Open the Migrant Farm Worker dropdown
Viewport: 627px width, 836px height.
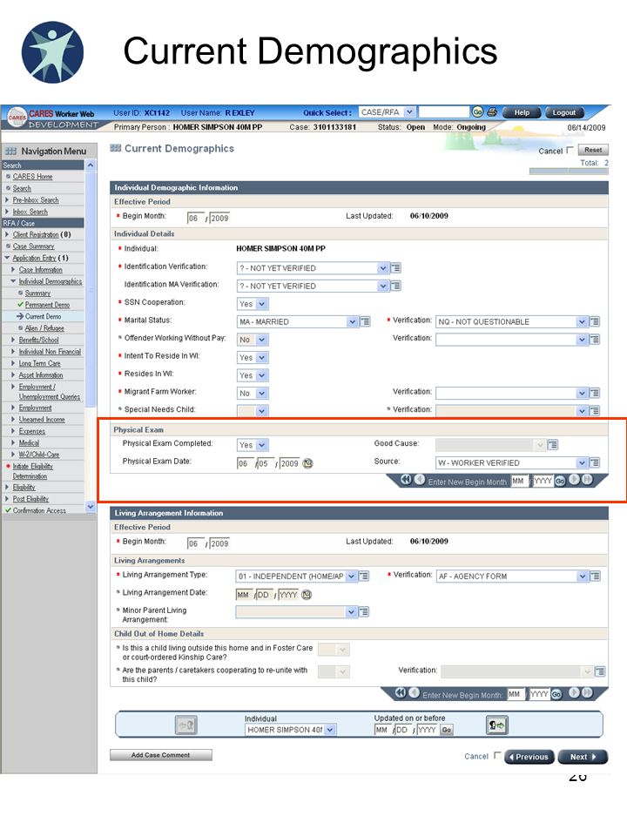click(262, 393)
